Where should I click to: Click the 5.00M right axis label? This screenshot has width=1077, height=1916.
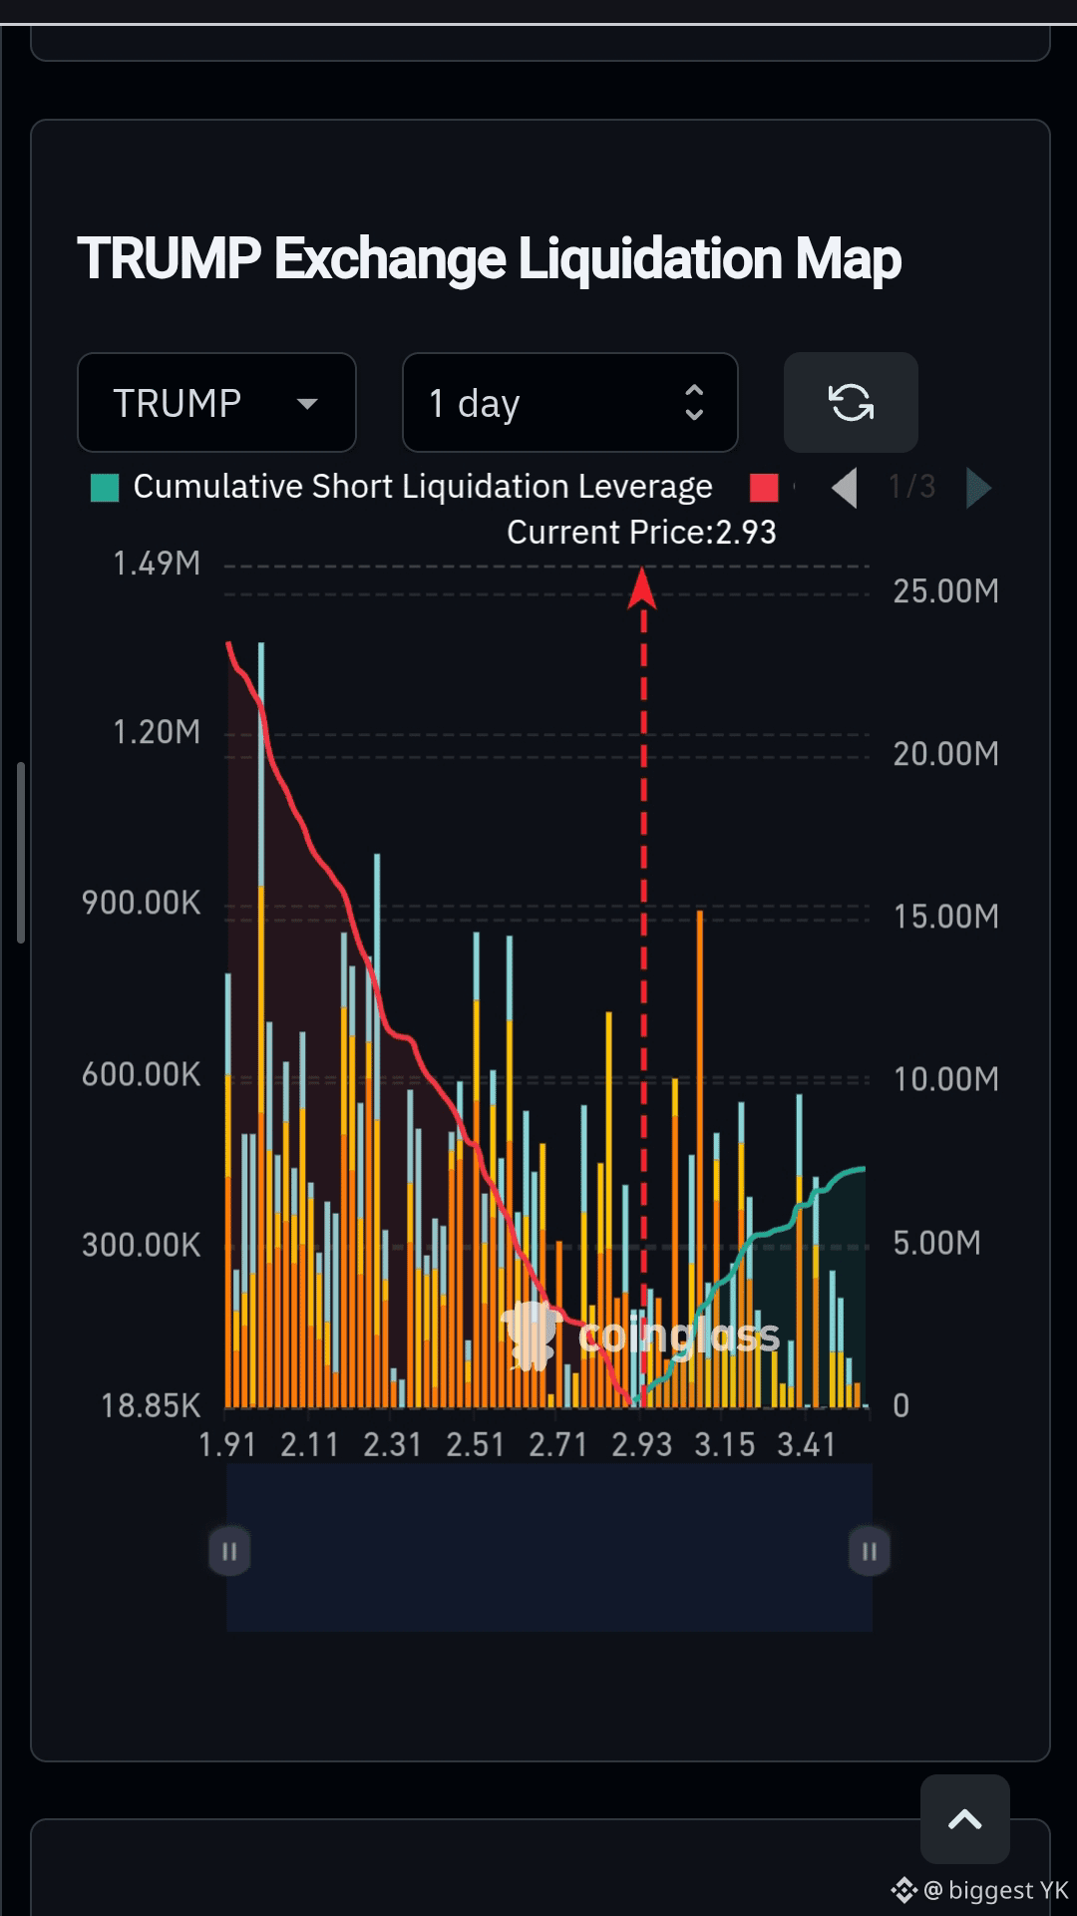click(x=937, y=1243)
